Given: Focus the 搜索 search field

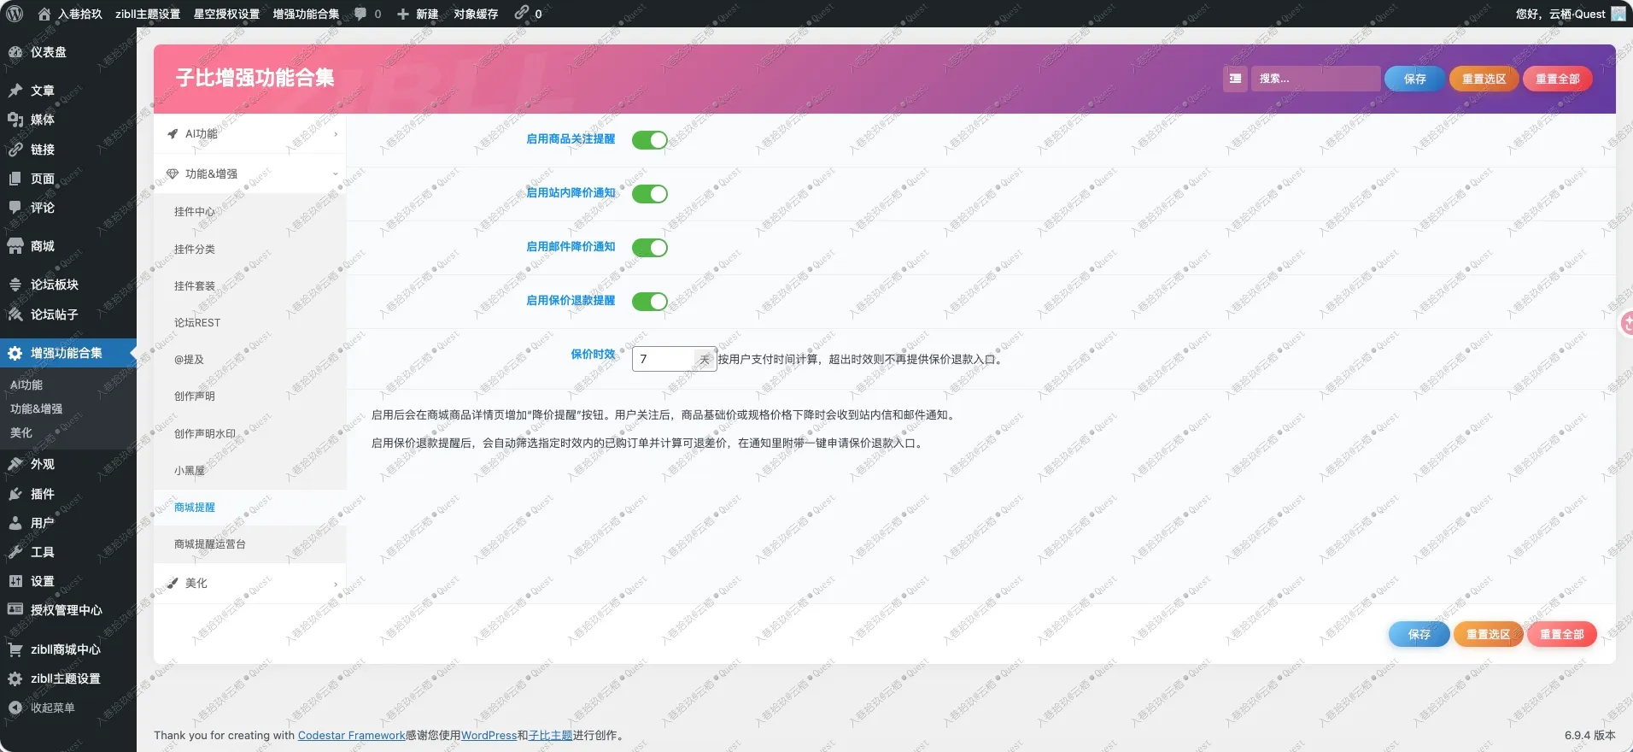Looking at the screenshot, I should pyautogui.click(x=1316, y=79).
